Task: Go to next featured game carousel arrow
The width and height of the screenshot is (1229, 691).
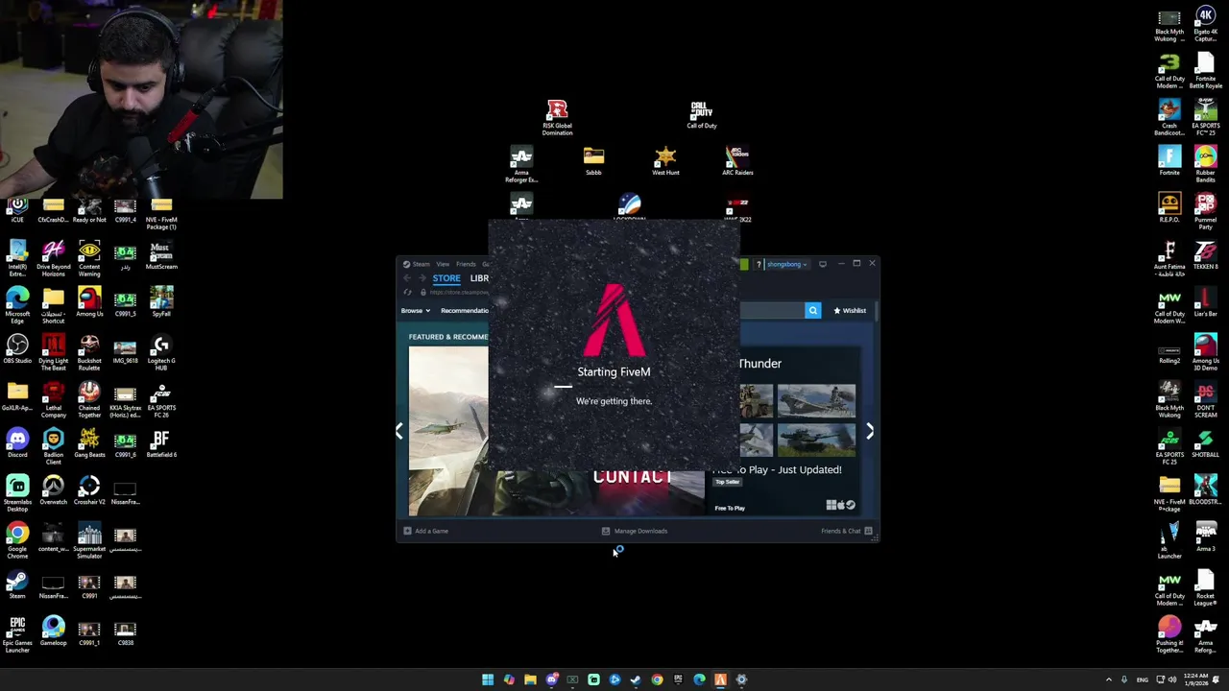Action: click(870, 432)
